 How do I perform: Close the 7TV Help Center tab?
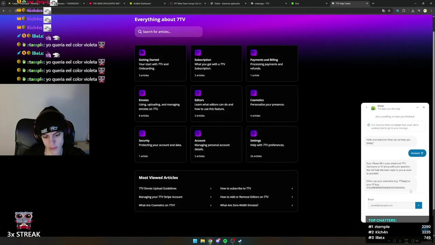367,3
